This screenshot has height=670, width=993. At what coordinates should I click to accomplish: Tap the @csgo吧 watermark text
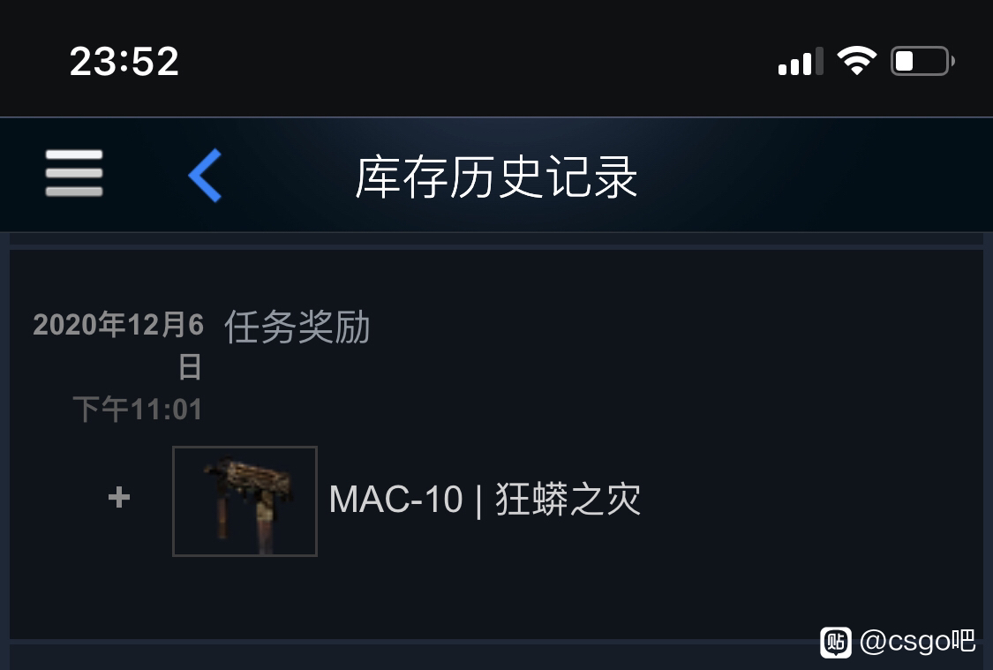[x=917, y=641]
